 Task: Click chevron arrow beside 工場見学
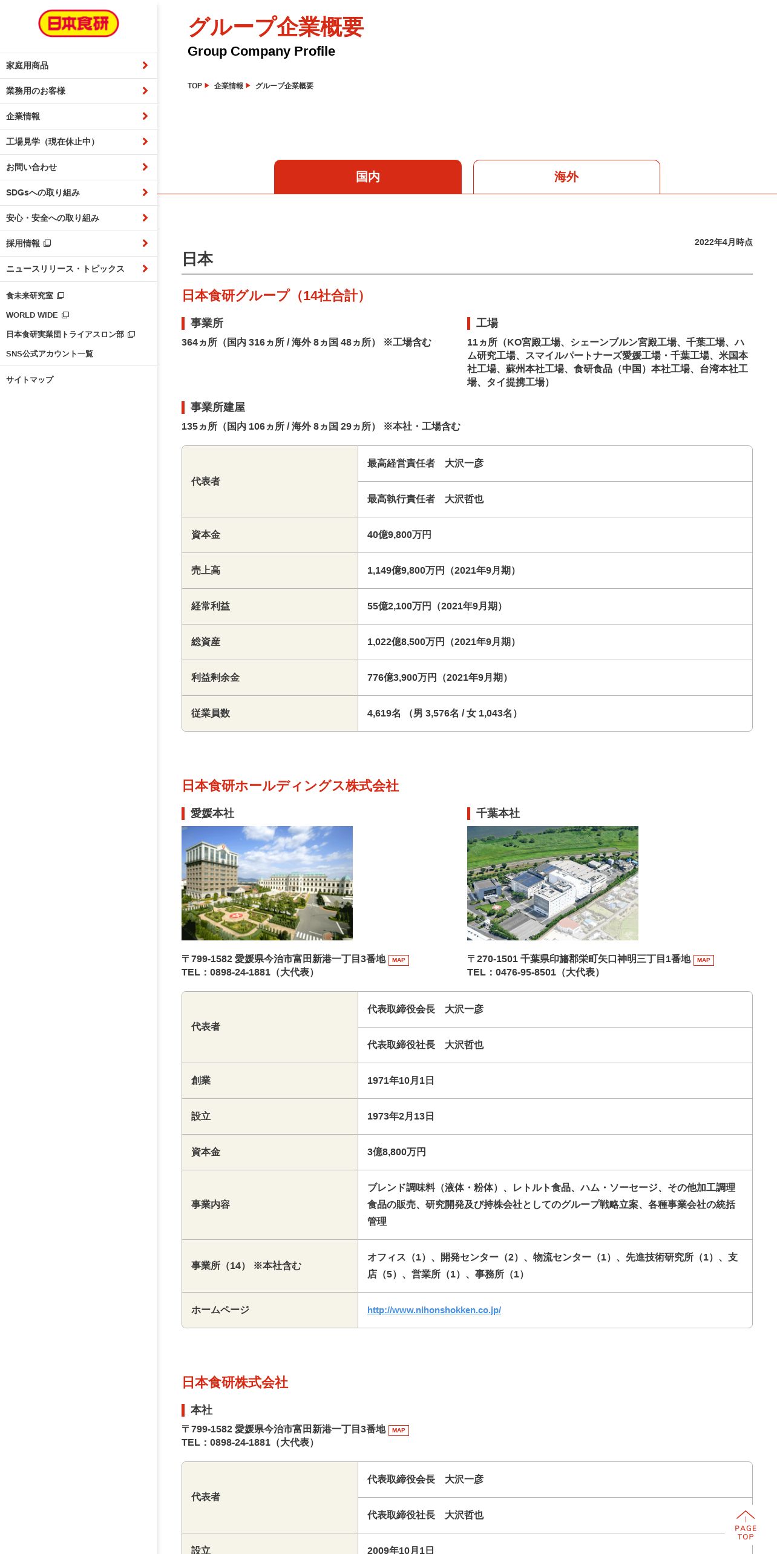click(x=145, y=142)
